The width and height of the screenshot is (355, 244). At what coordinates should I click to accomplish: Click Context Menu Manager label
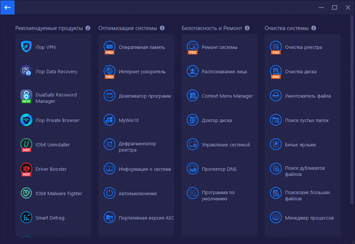coord(227,96)
